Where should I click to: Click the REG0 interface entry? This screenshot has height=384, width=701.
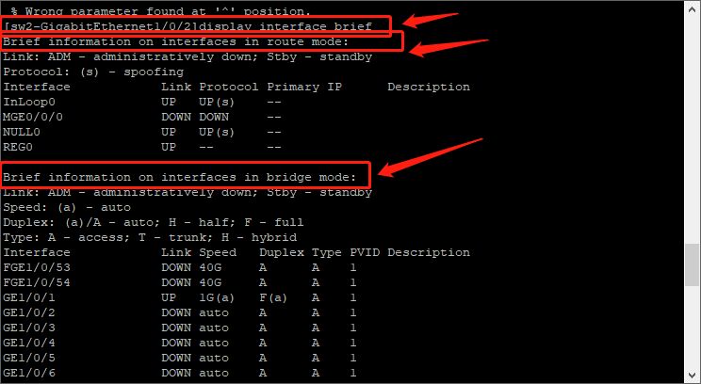pyautogui.click(x=18, y=147)
